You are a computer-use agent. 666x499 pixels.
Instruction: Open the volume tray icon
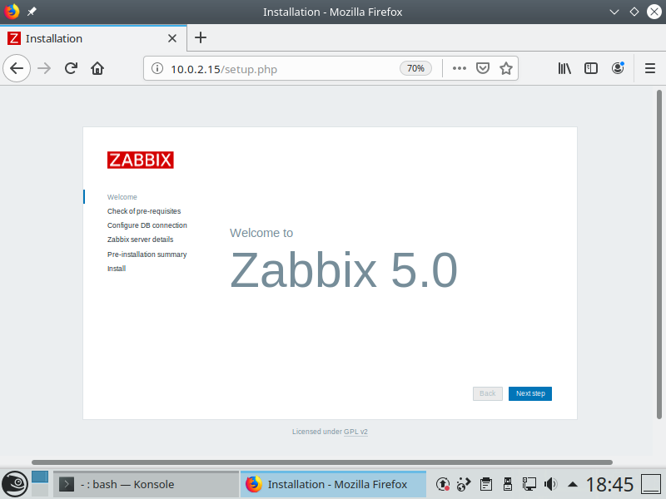(549, 484)
